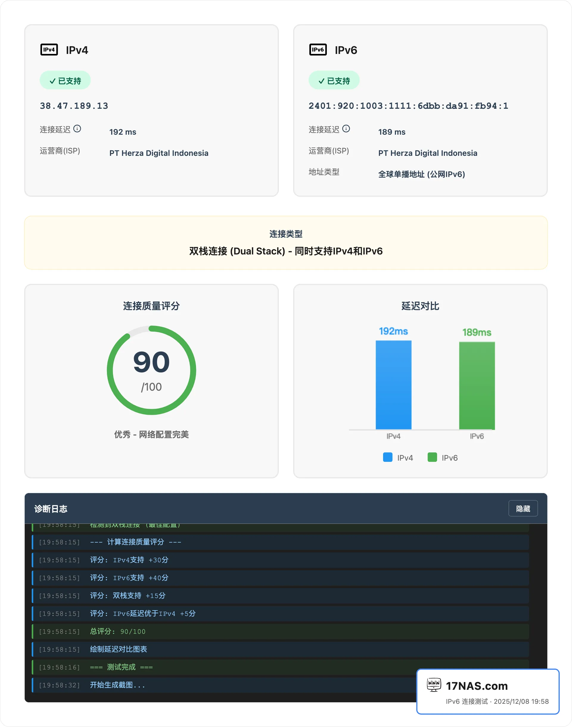Toggle IPv4 blue legend swatch

(388, 457)
